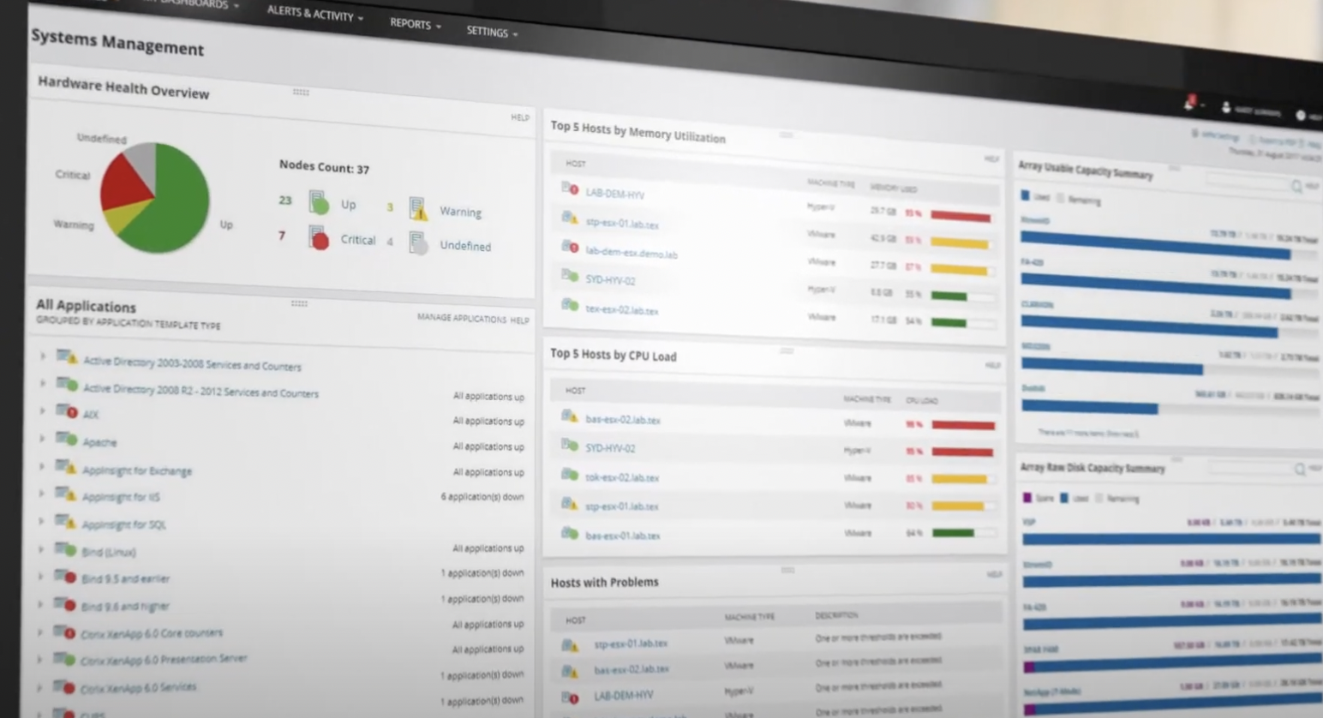The width and height of the screenshot is (1323, 718).
Task: Expand the Bind (Linux) group
Action: click(40, 549)
